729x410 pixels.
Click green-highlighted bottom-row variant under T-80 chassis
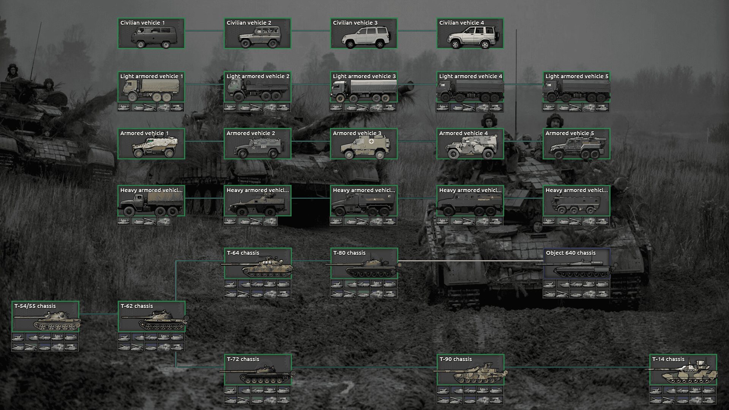point(363,293)
